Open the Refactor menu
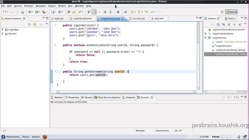This screenshot has width=249, height=140. coord(28,6)
